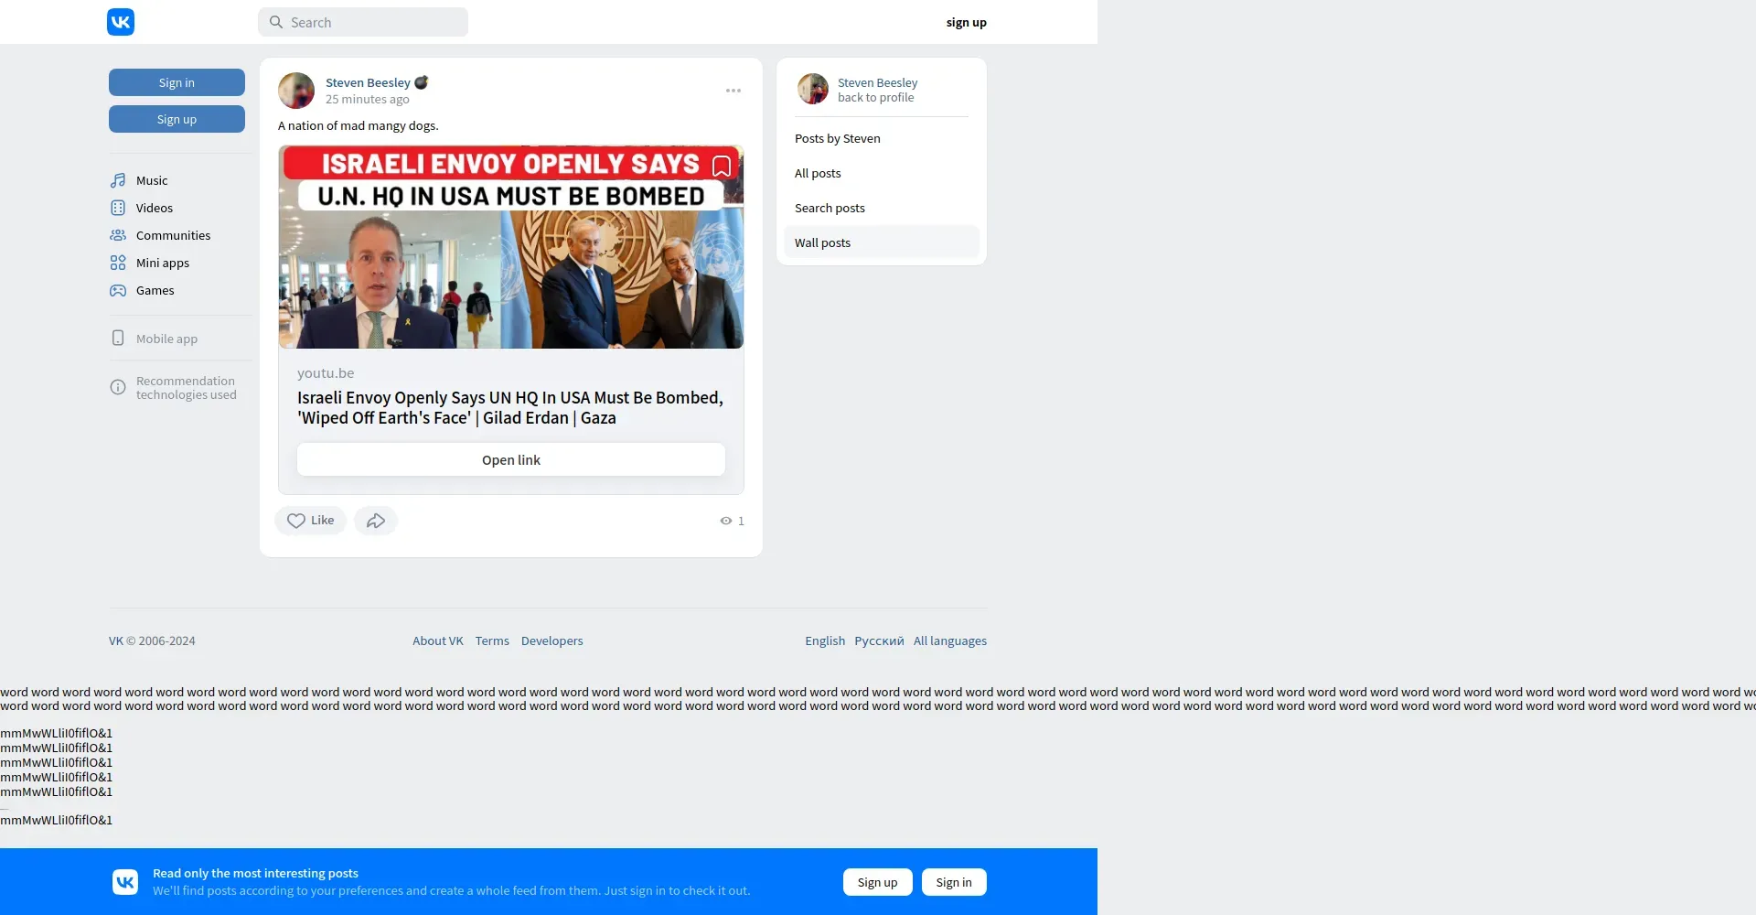Viewport: 1756px width, 915px height.
Task: Click the Mobile app phone icon
Action: [118, 338]
